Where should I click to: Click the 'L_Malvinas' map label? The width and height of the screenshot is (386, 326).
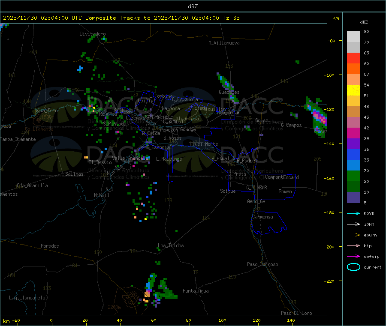pos(169,159)
